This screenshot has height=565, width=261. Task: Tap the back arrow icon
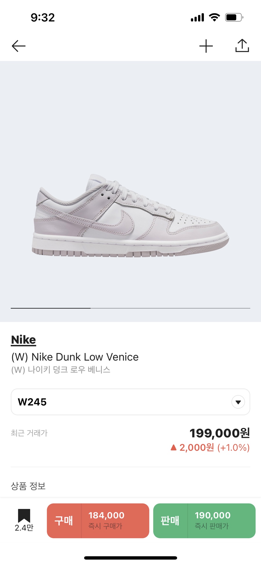point(19,46)
